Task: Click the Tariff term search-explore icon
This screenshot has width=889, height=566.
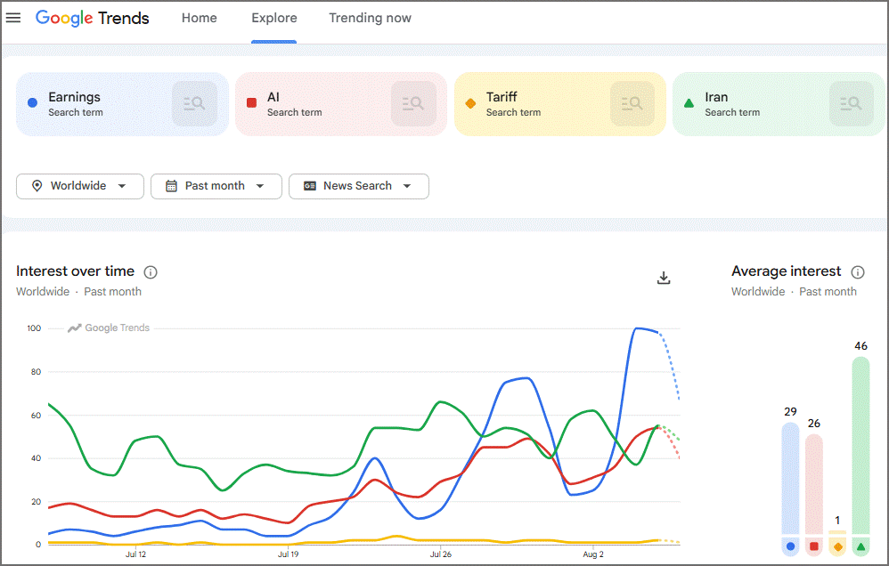Action: [632, 104]
